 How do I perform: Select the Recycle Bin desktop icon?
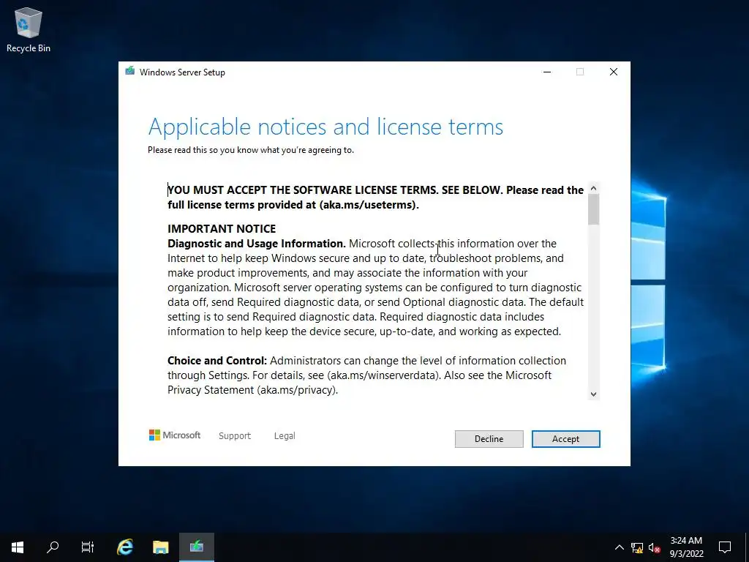pyautogui.click(x=29, y=29)
